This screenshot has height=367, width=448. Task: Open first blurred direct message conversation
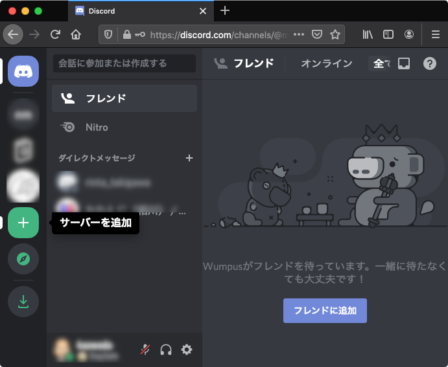tap(124, 183)
